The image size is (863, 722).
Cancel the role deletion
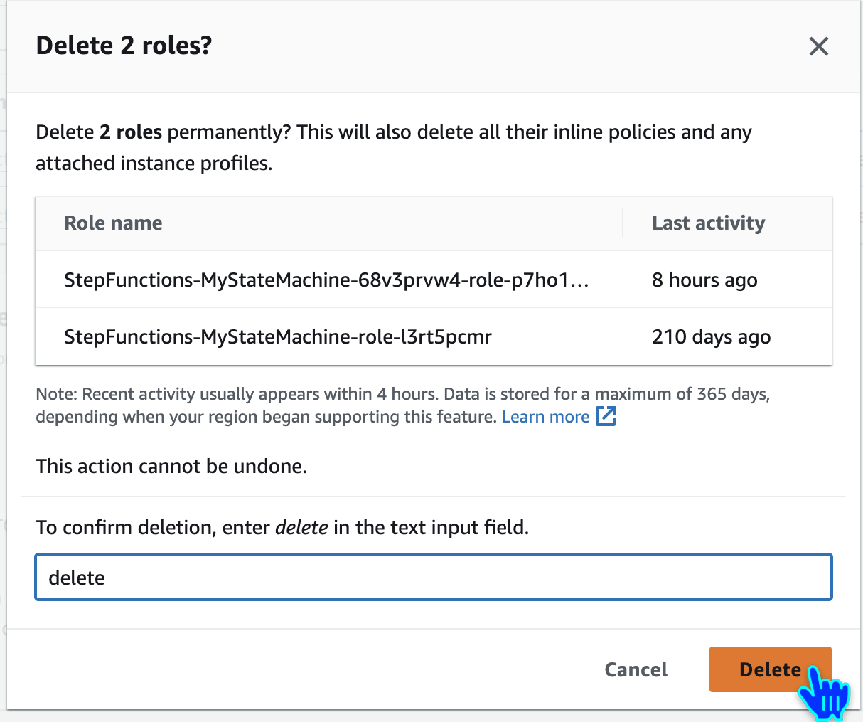(x=636, y=669)
